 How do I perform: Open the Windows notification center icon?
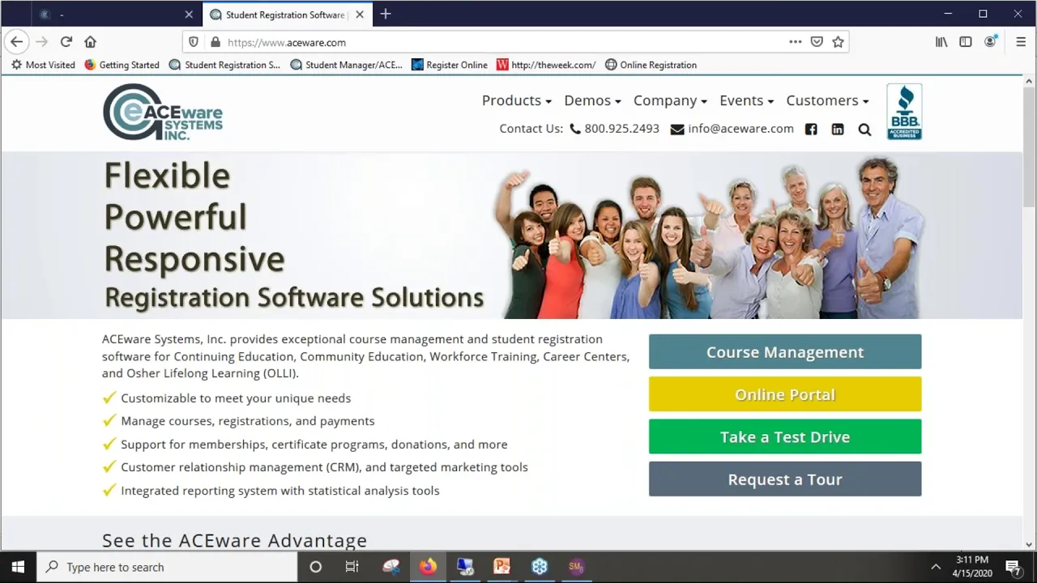point(1013,567)
